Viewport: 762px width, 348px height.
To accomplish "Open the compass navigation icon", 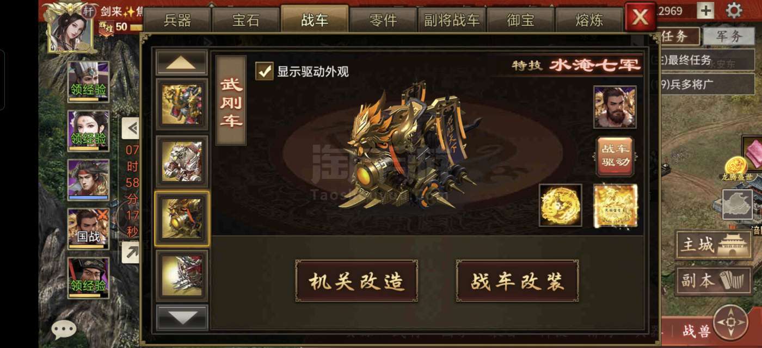I will [730, 322].
